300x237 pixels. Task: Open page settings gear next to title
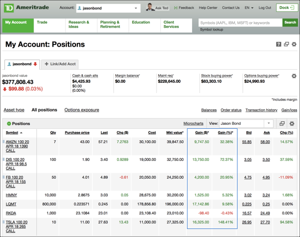coord(294,45)
